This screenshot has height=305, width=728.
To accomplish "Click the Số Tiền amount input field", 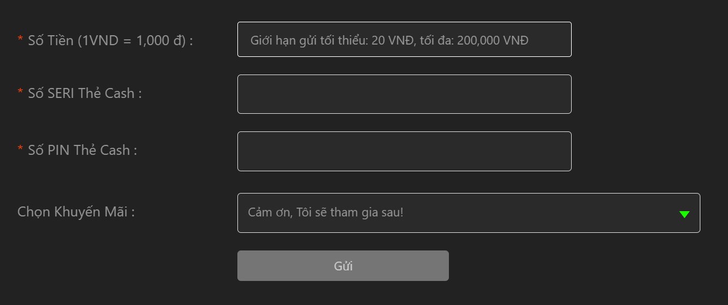I will (x=404, y=39).
